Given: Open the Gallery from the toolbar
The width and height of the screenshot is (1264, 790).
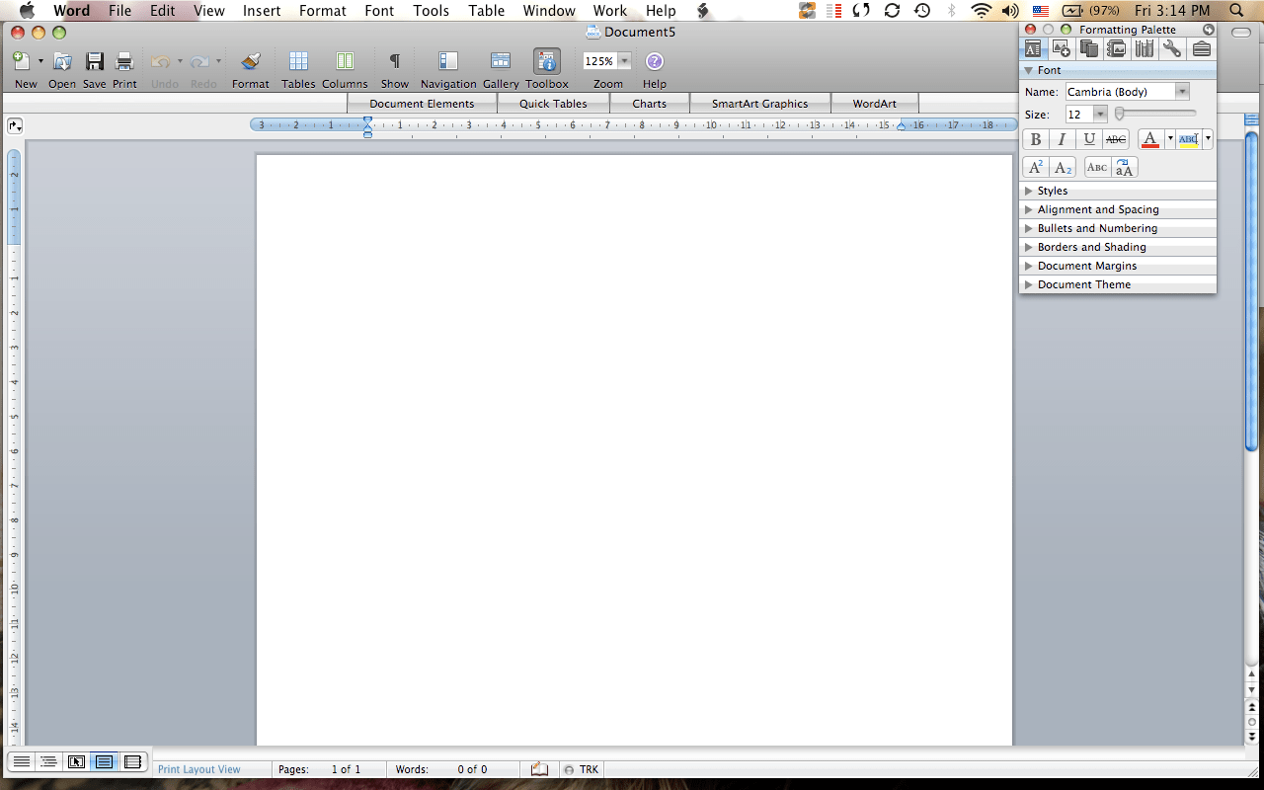Looking at the screenshot, I should [500, 61].
